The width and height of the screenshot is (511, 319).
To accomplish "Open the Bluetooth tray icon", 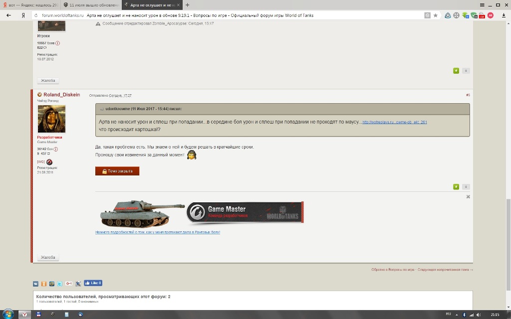I will tap(464, 315).
